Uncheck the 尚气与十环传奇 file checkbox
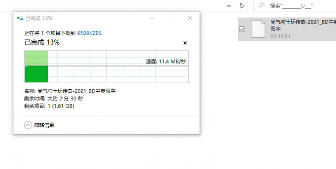Viewport: 336px width, 169px height. [x=242, y=29]
